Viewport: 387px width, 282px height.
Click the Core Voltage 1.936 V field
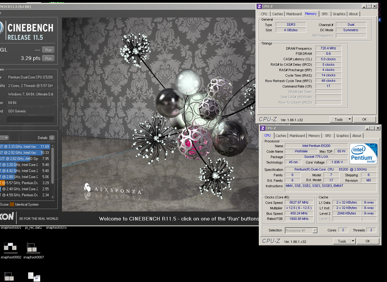click(x=337, y=162)
